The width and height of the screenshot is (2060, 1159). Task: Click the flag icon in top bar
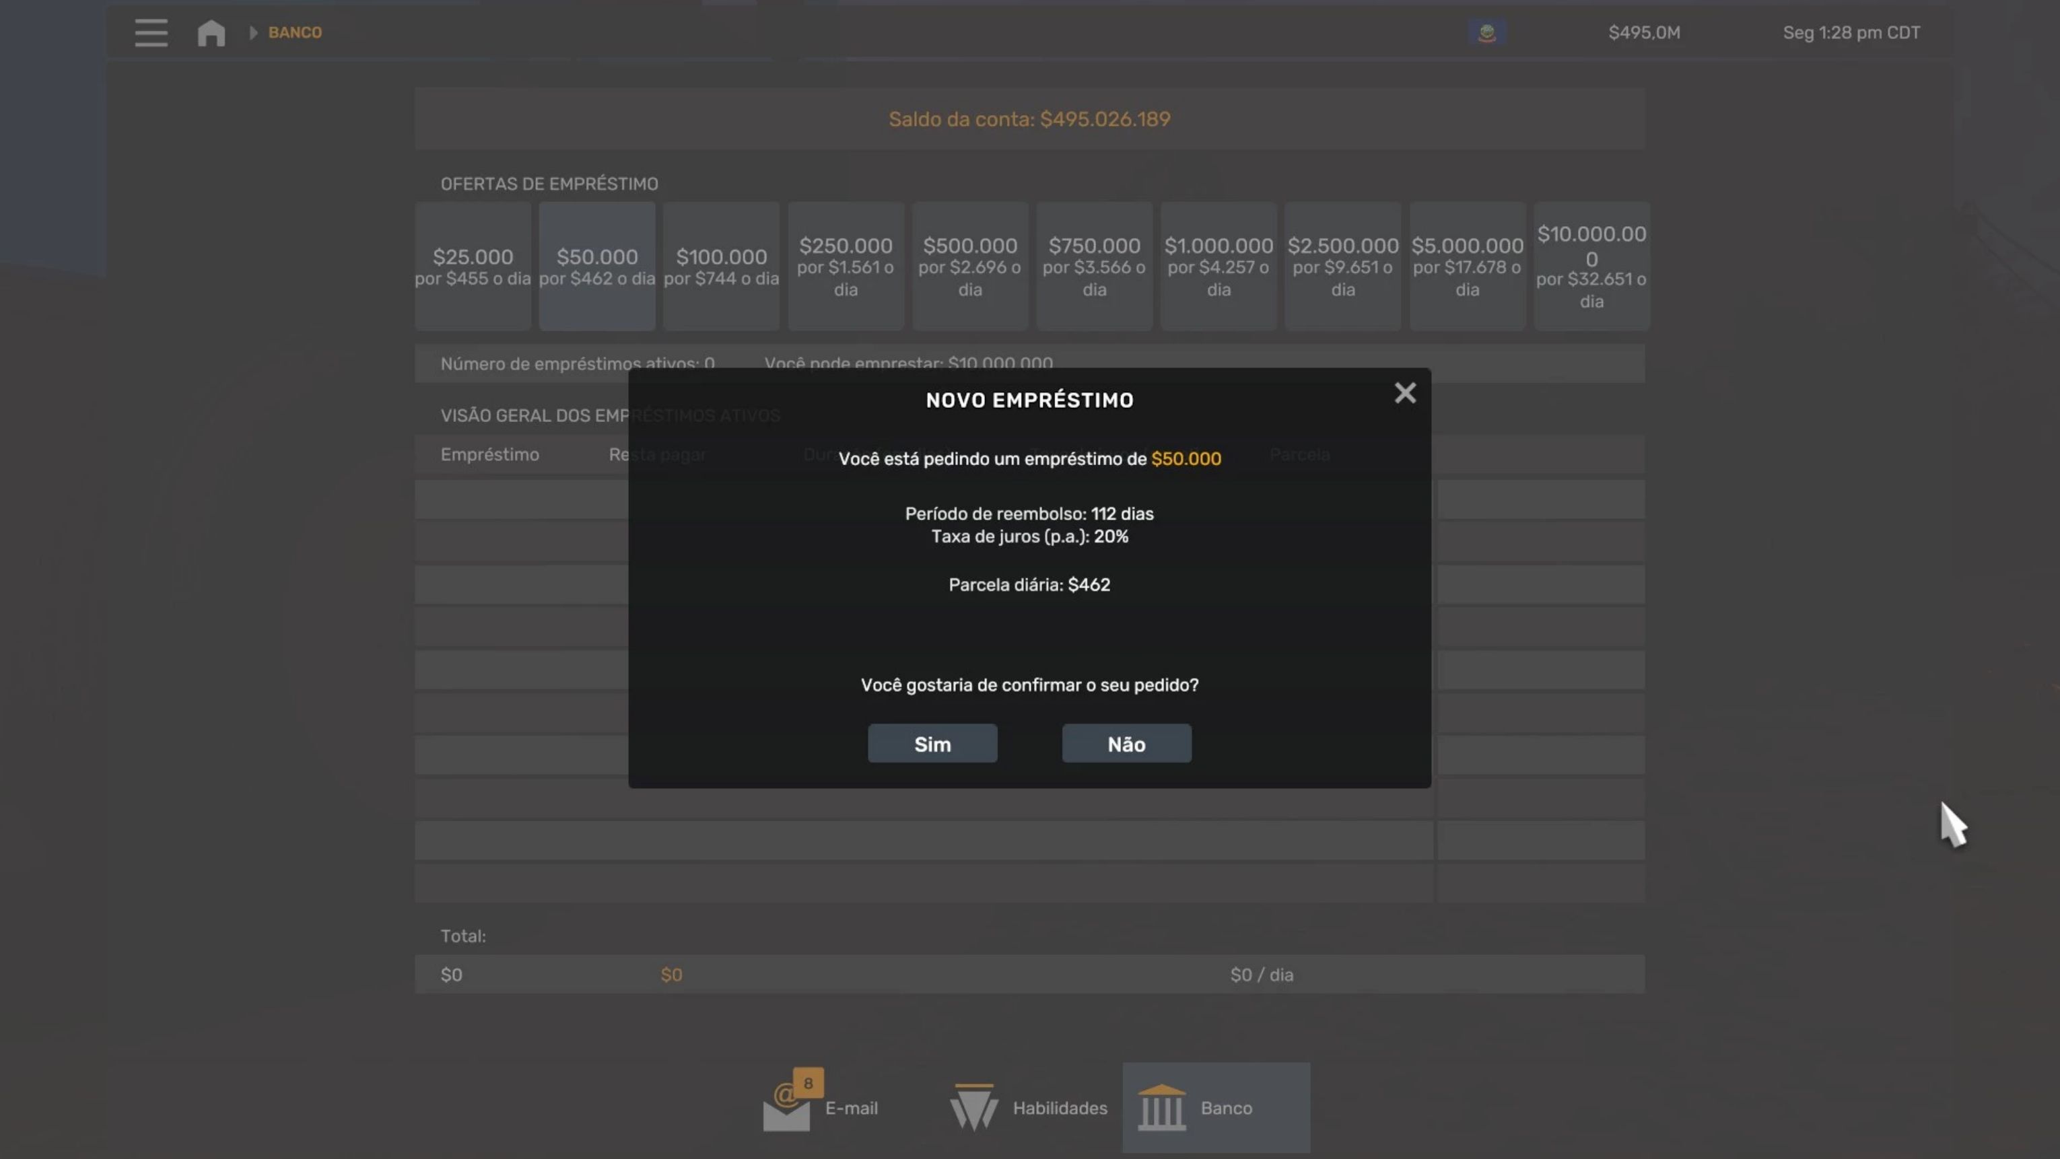point(1486,33)
